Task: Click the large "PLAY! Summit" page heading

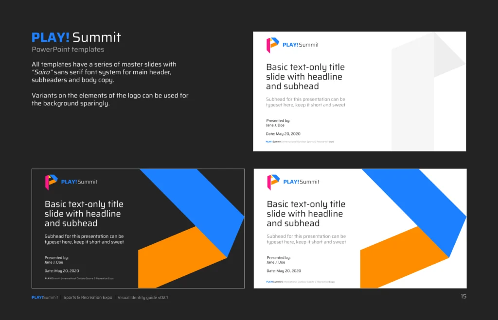Action: click(76, 37)
